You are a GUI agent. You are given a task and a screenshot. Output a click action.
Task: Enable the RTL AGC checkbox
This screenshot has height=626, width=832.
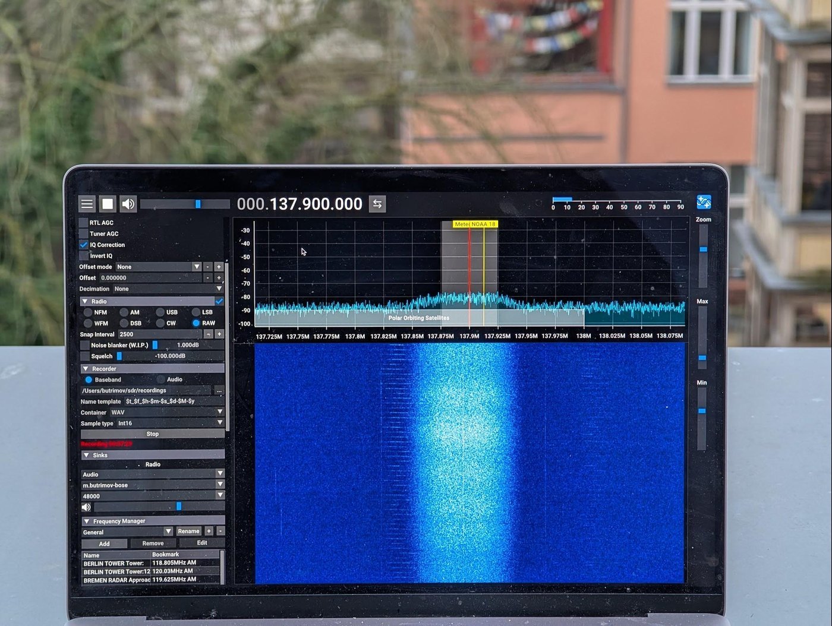coord(84,223)
